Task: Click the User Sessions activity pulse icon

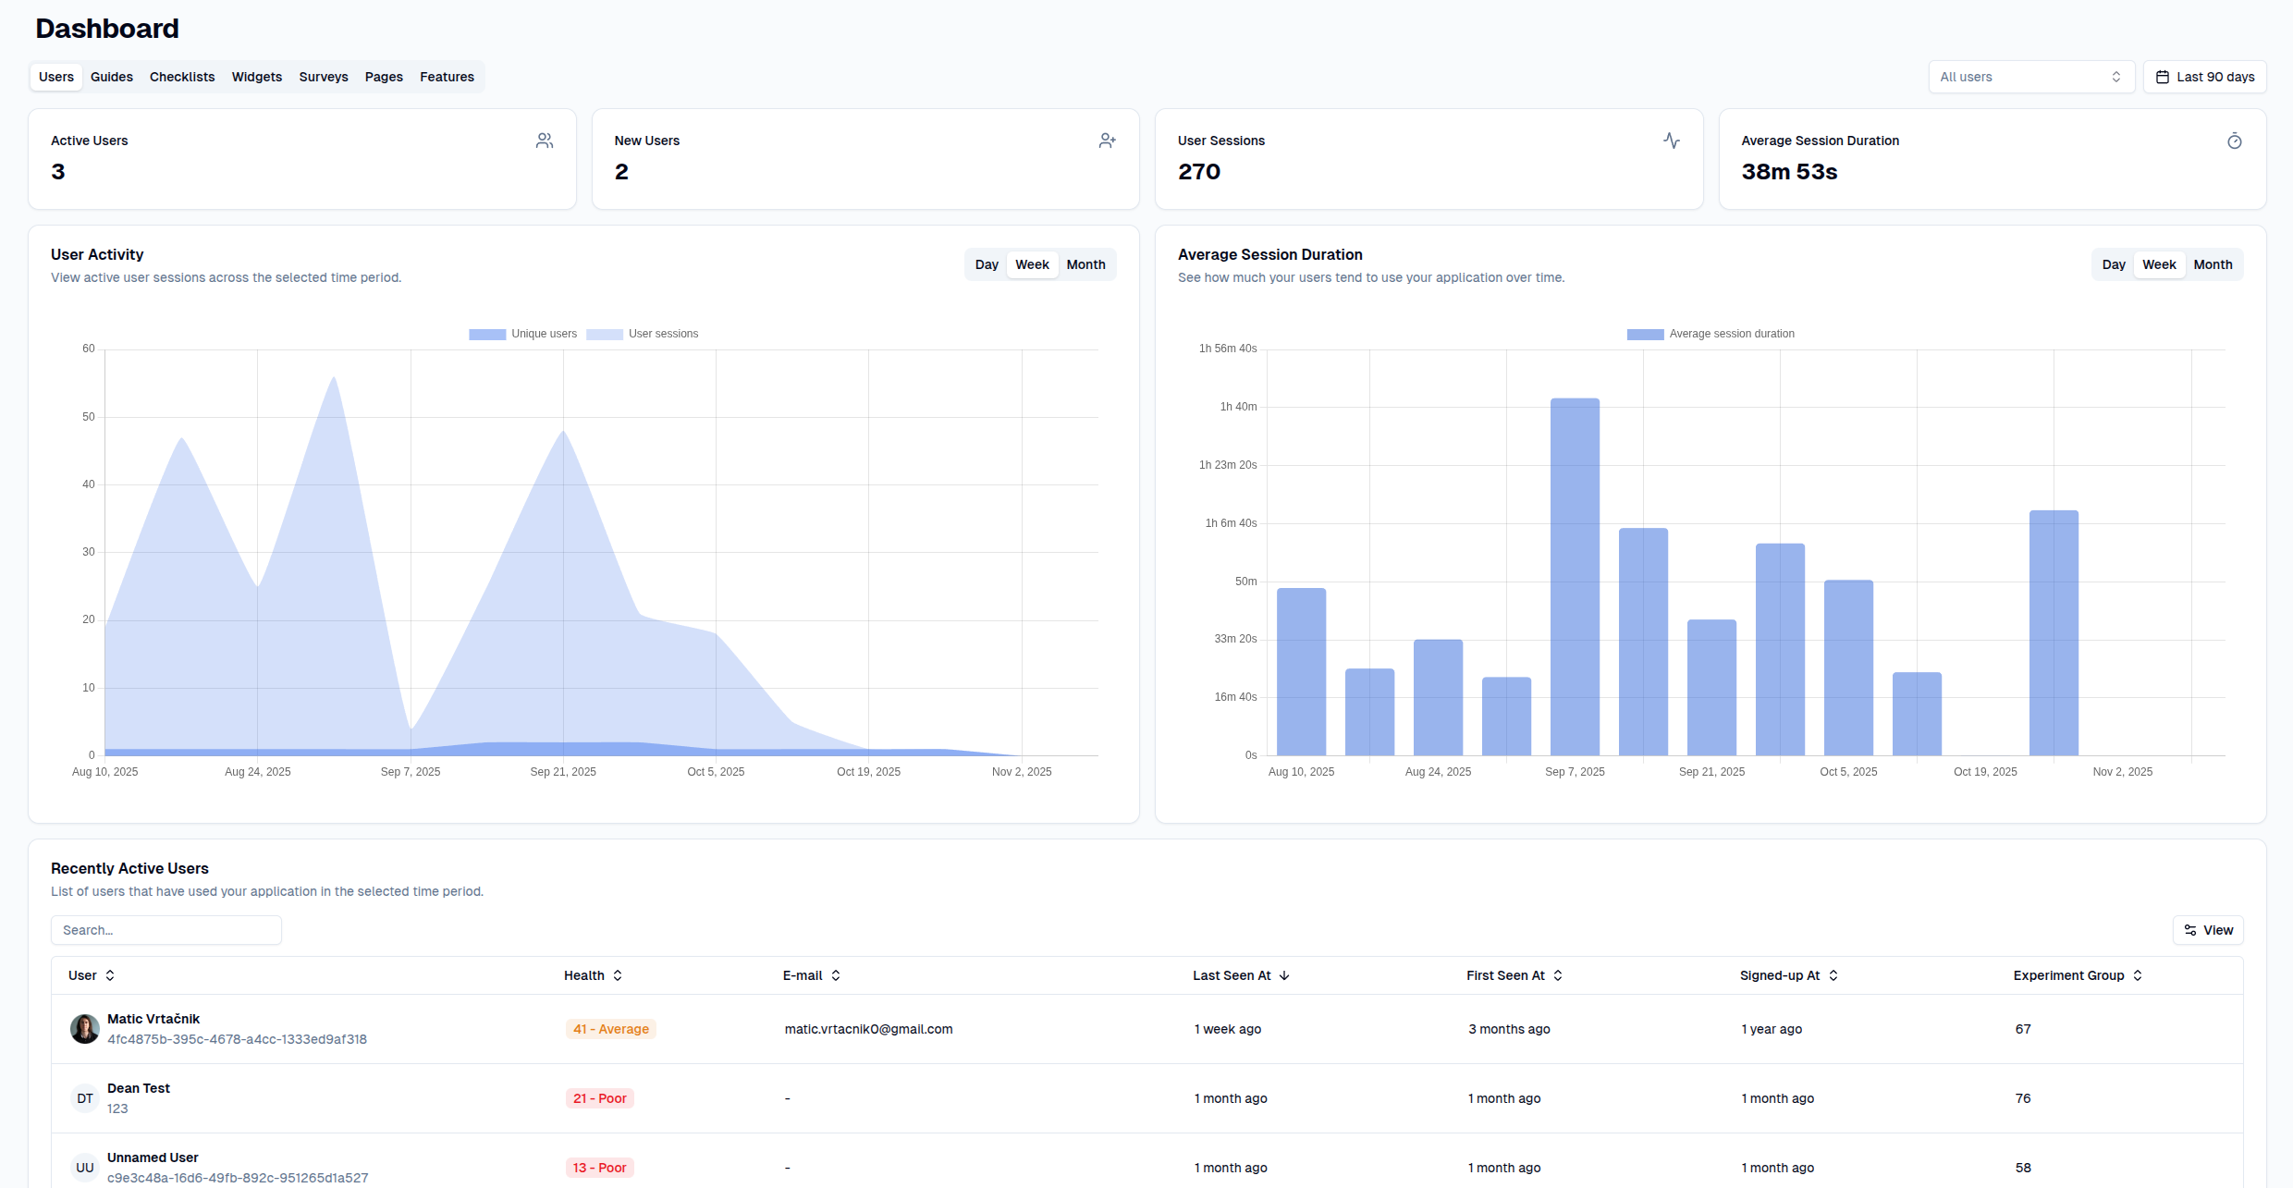Action: pyautogui.click(x=1672, y=141)
